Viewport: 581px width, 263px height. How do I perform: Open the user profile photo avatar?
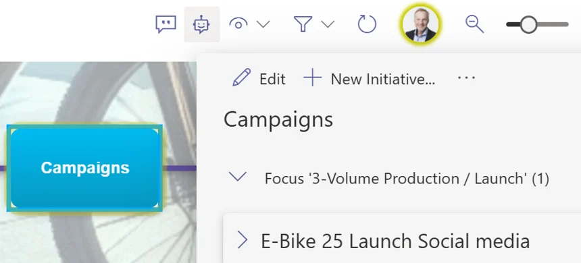(x=420, y=24)
